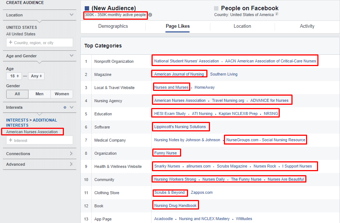Open the Southern Living page link
340x223 pixels.
coord(224,74)
